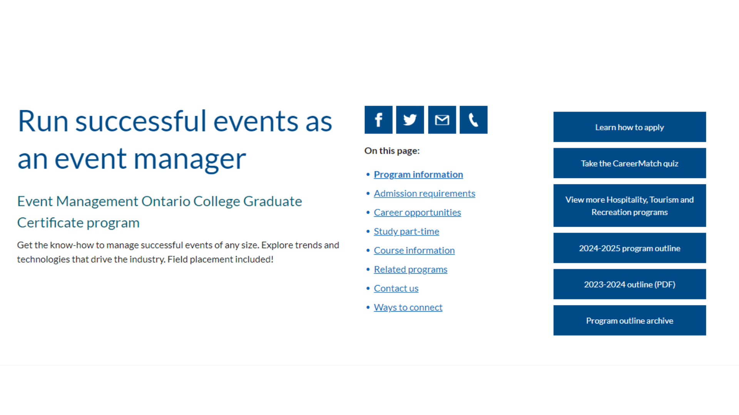
Task: Click the Ways to connect link
Action: pos(408,307)
